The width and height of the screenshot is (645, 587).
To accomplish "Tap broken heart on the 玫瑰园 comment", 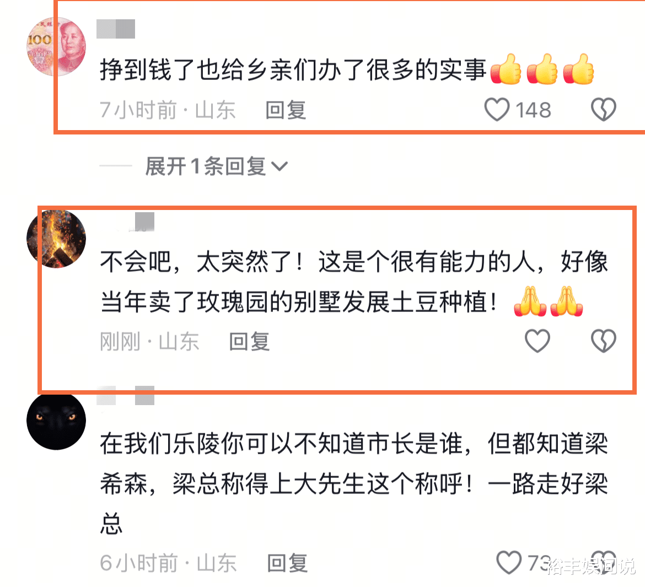I will click(603, 341).
